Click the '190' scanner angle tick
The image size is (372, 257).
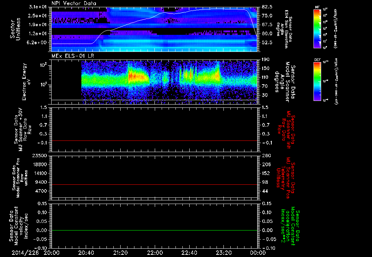(266, 60)
